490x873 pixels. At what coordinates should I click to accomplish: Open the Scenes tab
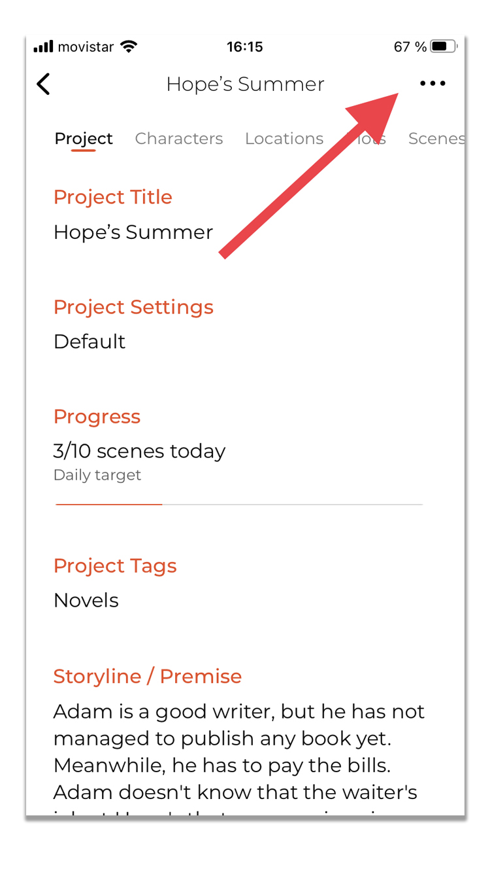[436, 139]
